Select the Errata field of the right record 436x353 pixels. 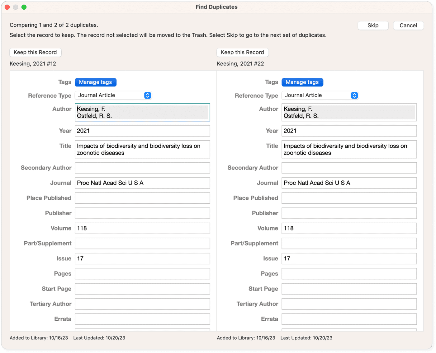click(x=349, y=319)
